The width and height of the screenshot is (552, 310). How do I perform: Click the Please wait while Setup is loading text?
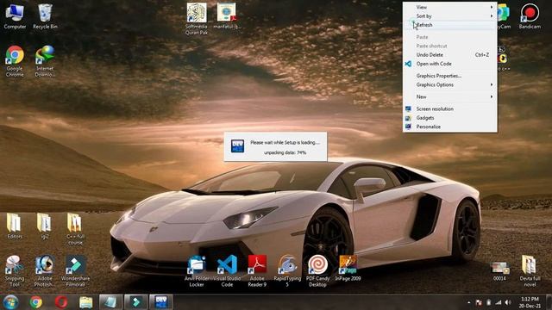[x=285, y=142]
